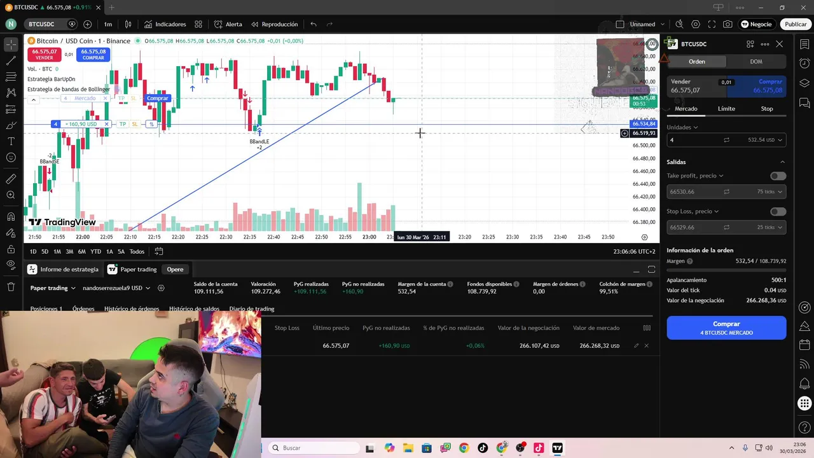Open the Informe de estrategia tab
The width and height of the screenshot is (814, 458).
click(x=64, y=269)
